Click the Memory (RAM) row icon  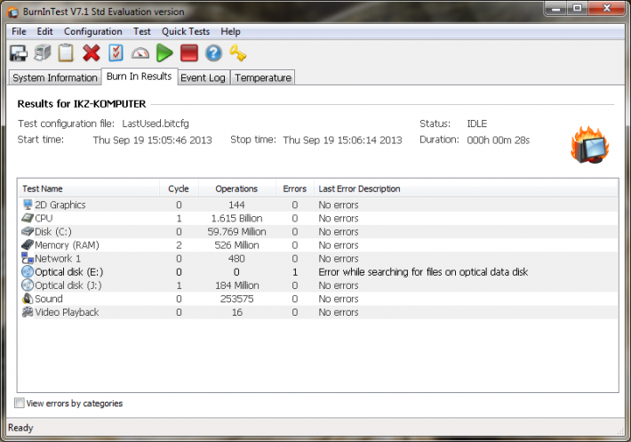click(x=28, y=245)
